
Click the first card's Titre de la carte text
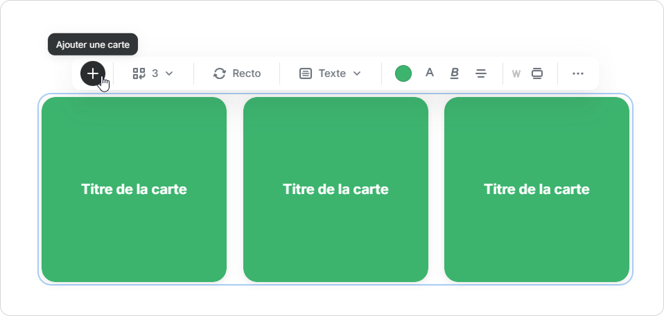(134, 189)
